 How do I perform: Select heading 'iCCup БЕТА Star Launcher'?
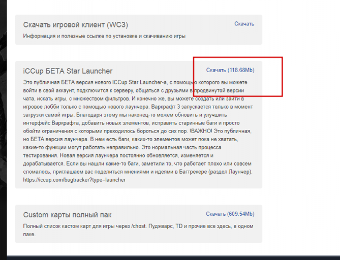click(x=68, y=71)
